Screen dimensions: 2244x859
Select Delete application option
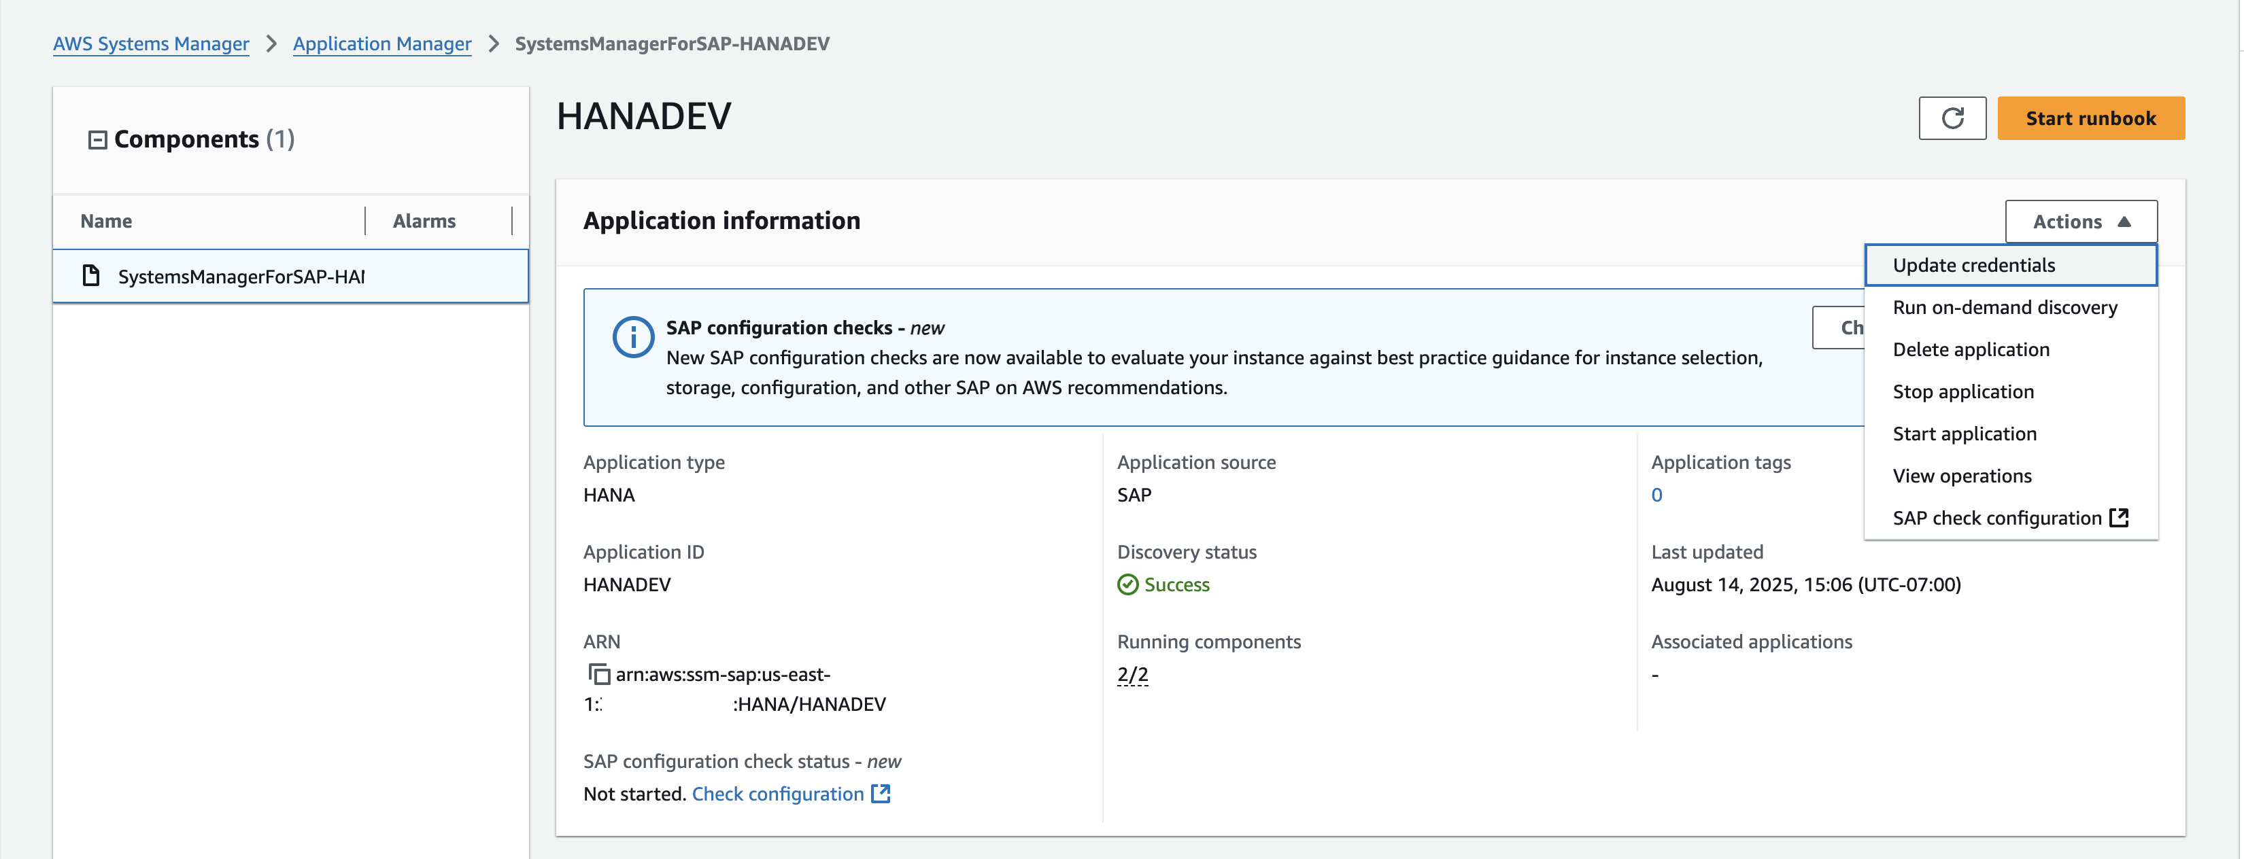click(x=1971, y=350)
